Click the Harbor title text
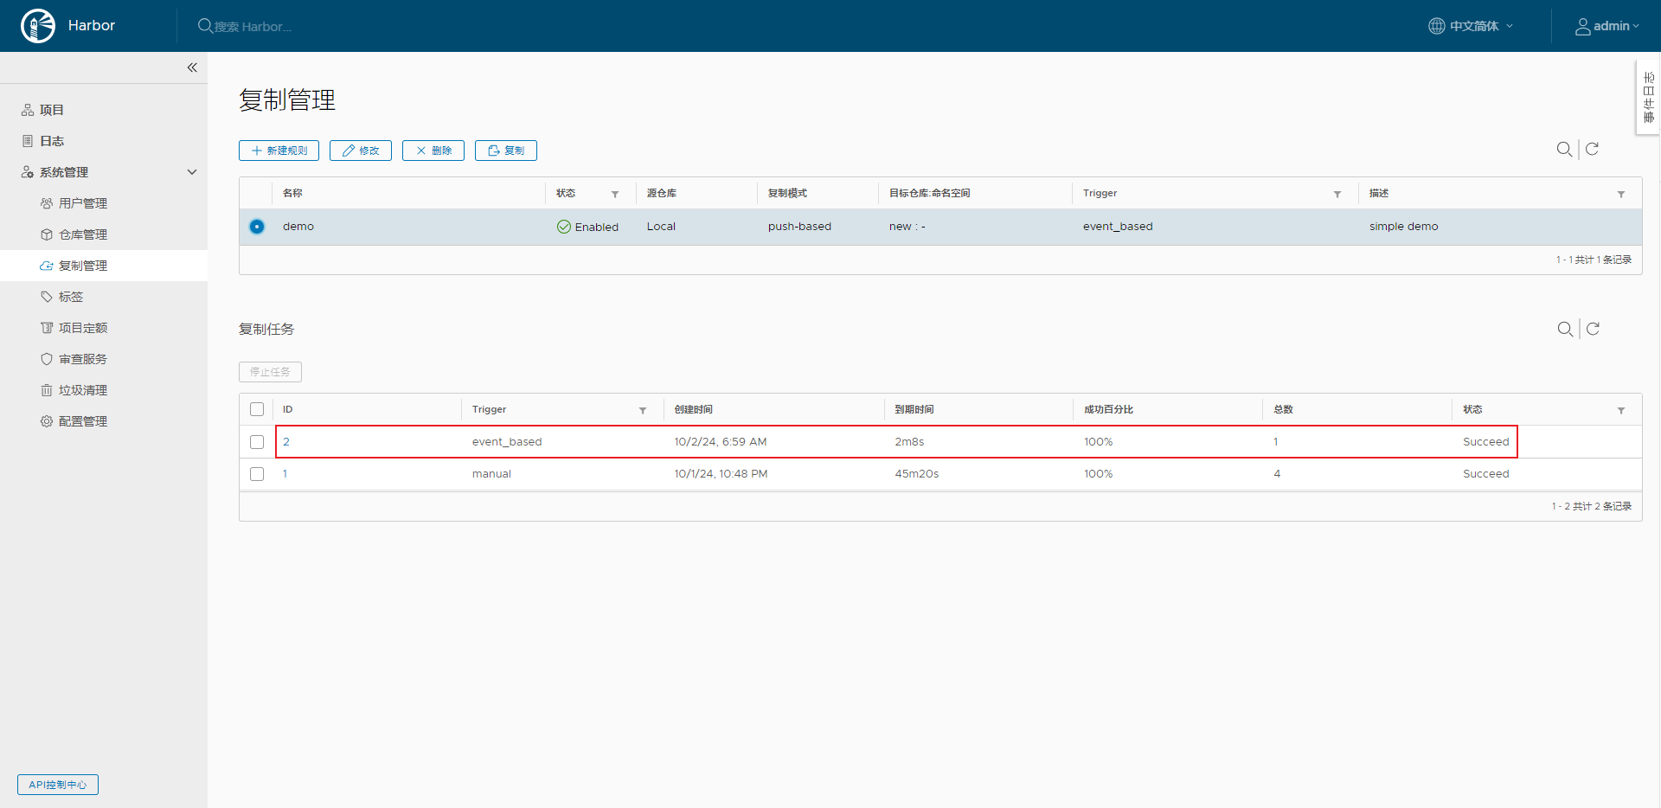The image size is (1661, 808). [x=92, y=26]
